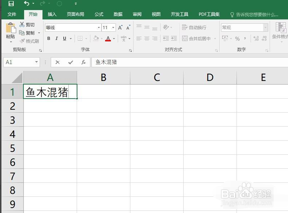Click Increase Indent icon
The image size is (288, 213).
[x=174, y=38]
